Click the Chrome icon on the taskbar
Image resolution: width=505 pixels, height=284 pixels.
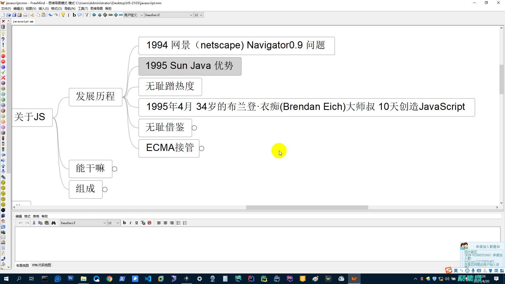coord(109,278)
